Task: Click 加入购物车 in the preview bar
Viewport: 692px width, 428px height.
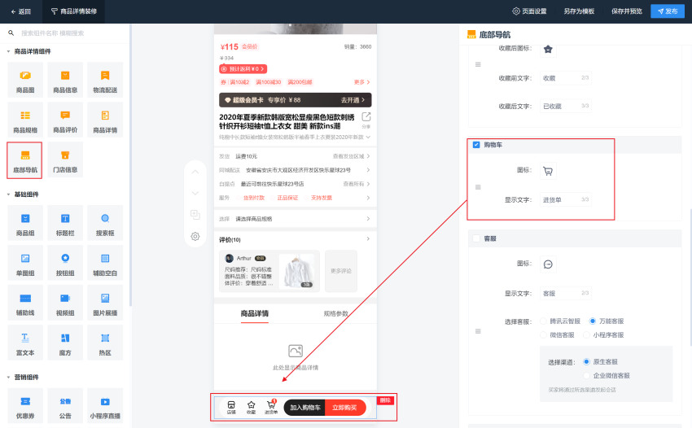Action: pyautogui.click(x=305, y=408)
